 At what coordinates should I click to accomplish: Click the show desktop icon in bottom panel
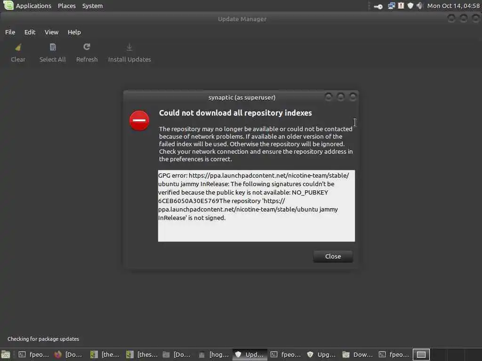[6, 354]
